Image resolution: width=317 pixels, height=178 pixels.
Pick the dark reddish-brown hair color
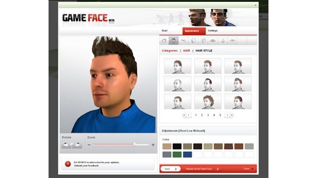[x=229, y=146]
